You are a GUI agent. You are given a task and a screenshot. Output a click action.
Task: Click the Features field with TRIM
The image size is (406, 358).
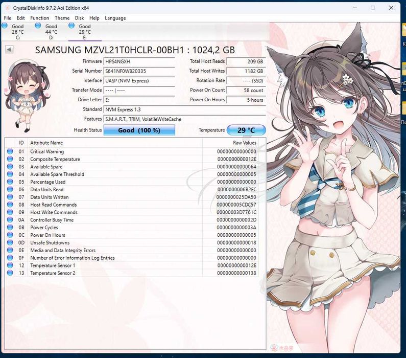click(x=185, y=119)
